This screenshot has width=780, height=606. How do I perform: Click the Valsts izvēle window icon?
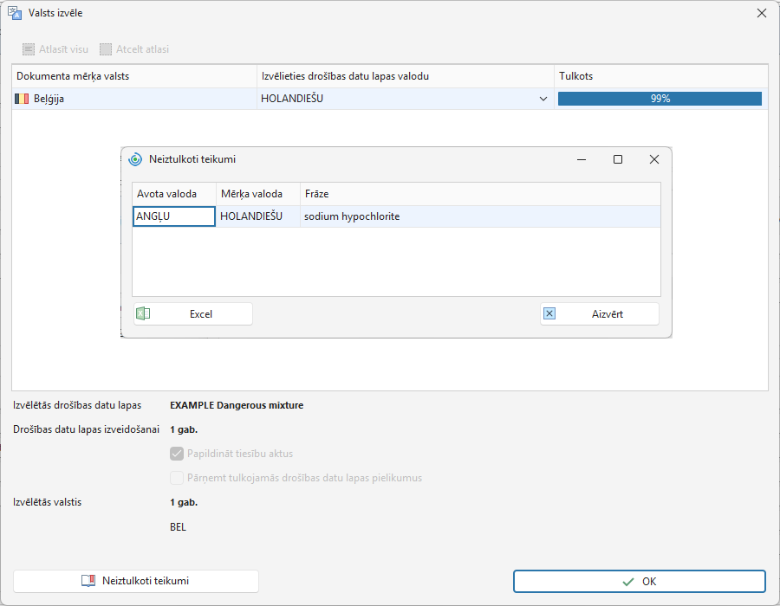(x=15, y=13)
